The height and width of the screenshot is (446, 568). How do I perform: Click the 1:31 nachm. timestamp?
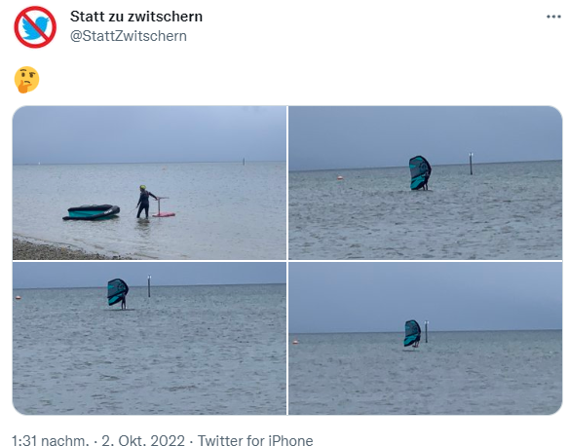[50, 440]
